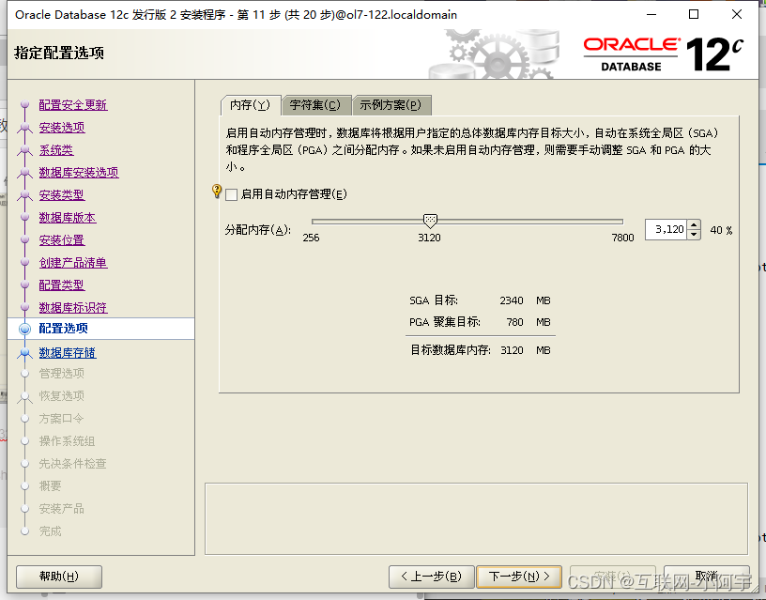The width and height of the screenshot is (766, 600).
Task: Click the memory allocation slider thumb
Action: (x=430, y=221)
